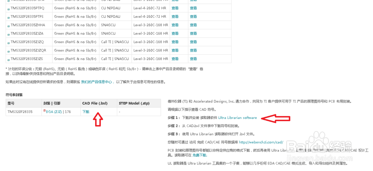Screen dimensions: 373x171
Task: Click the second 查看 link in the TMS320F28335PTPQ row
Action: [x=193, y=8]
